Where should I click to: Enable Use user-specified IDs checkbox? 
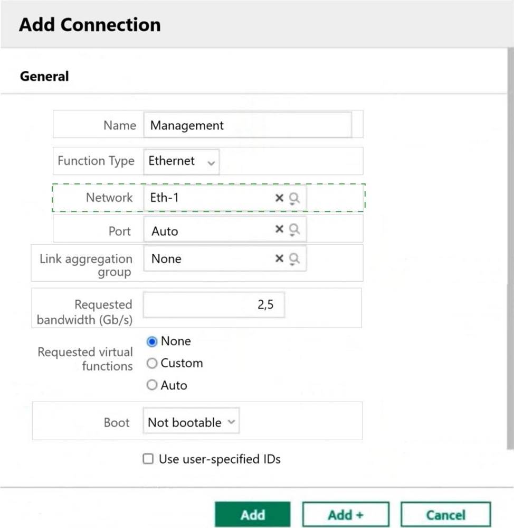[148, 459]
